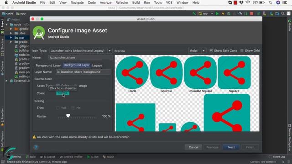Open the search everywhere magnifier in toolbar
292x164 pixels.
coord(283,14)
